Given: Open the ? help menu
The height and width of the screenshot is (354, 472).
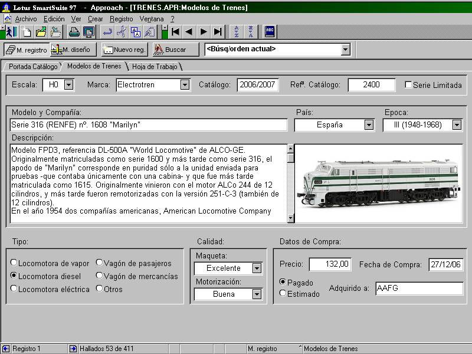Looking at the screenshot, I should [172, 19].
